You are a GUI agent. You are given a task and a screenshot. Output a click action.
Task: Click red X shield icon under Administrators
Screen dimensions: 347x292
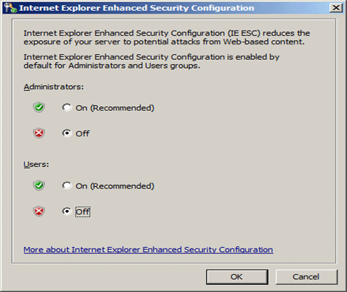click(x=39, y=133)
